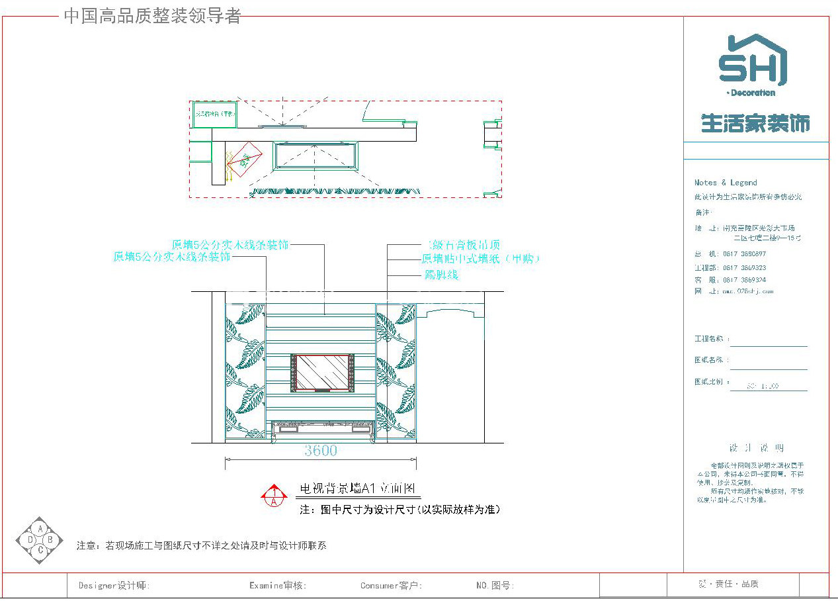Click the Consumer客户 field

coord(391,586)
